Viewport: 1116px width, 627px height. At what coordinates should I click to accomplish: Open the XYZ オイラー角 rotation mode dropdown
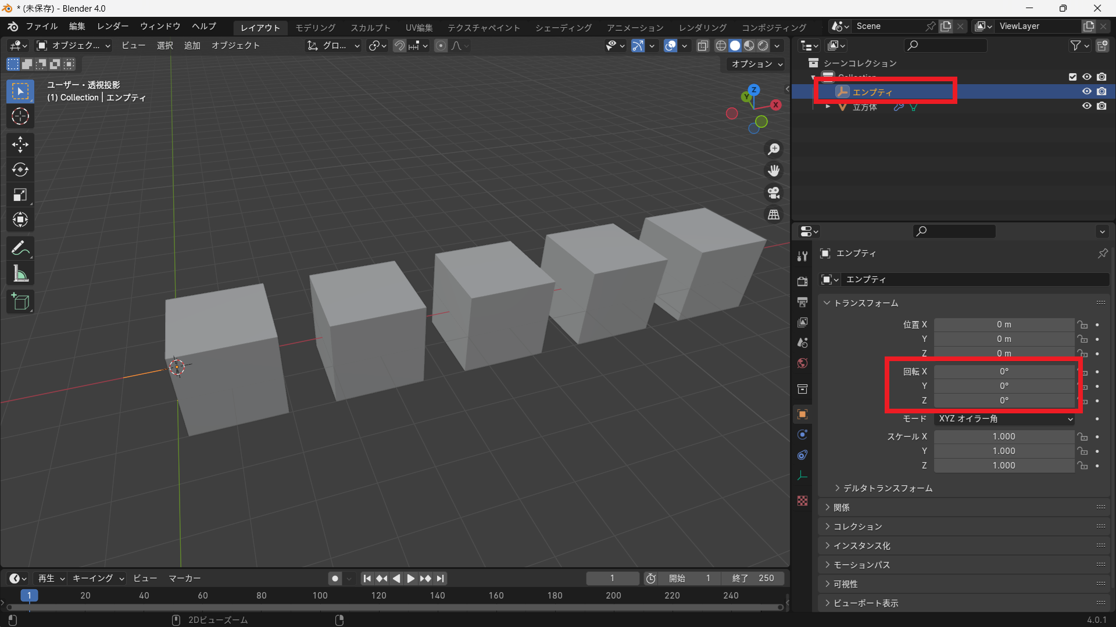click(x=1005, y=419)
